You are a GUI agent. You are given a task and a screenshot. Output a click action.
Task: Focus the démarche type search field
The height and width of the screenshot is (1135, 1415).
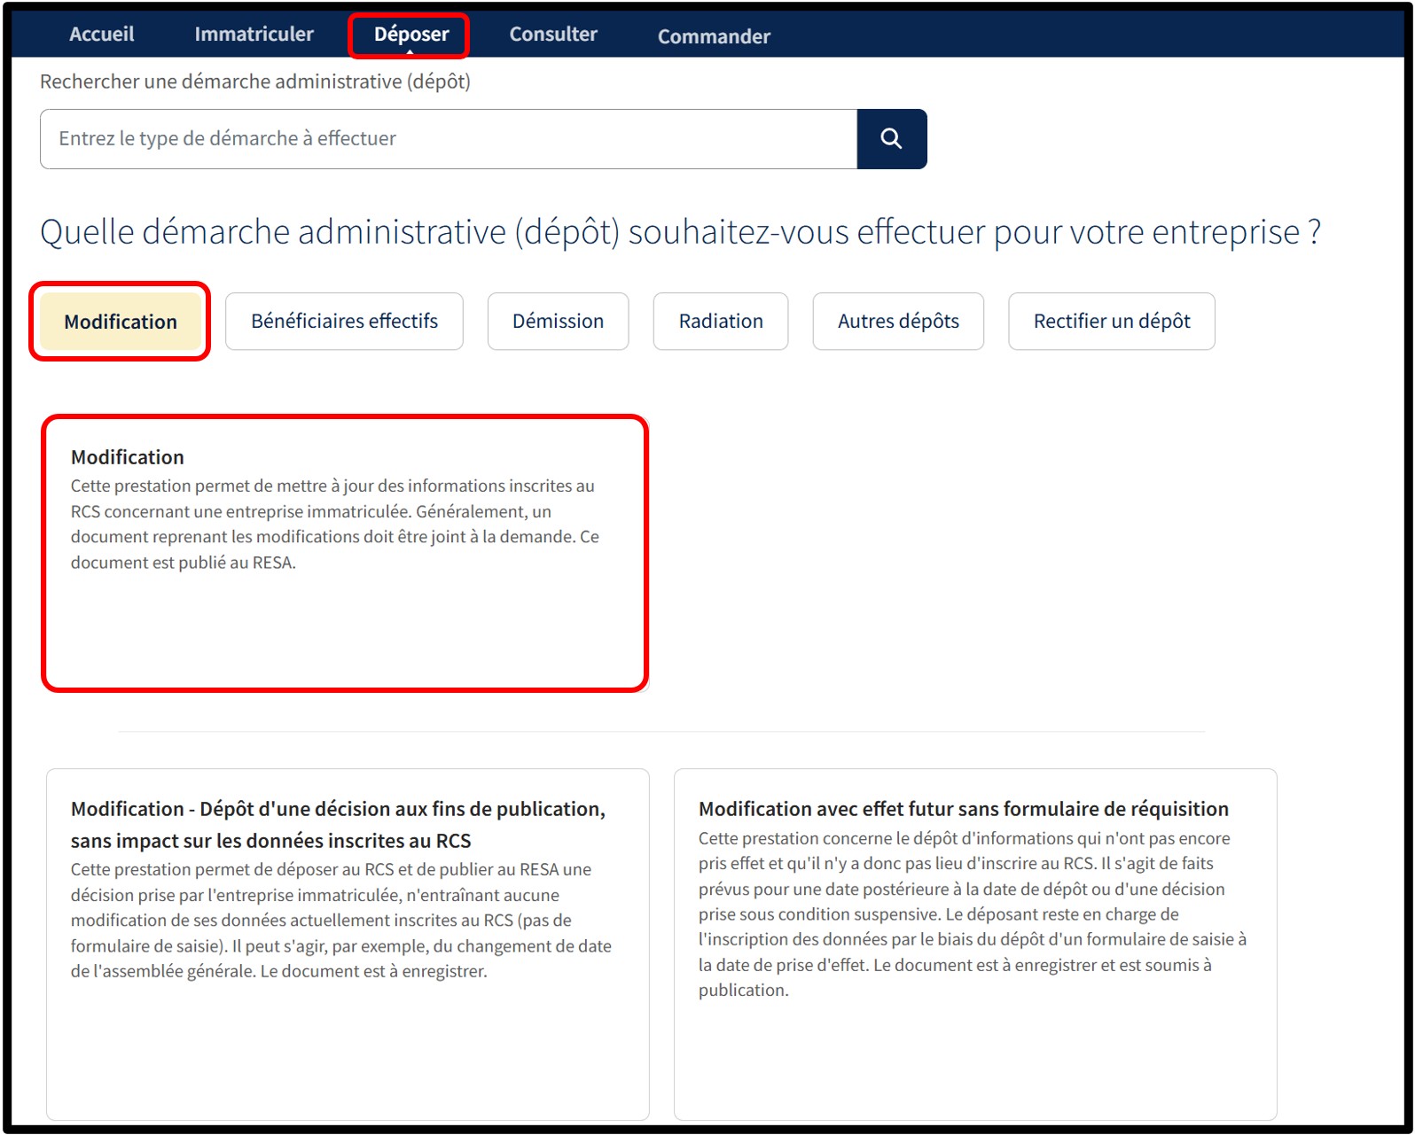[x=448, y=139]
